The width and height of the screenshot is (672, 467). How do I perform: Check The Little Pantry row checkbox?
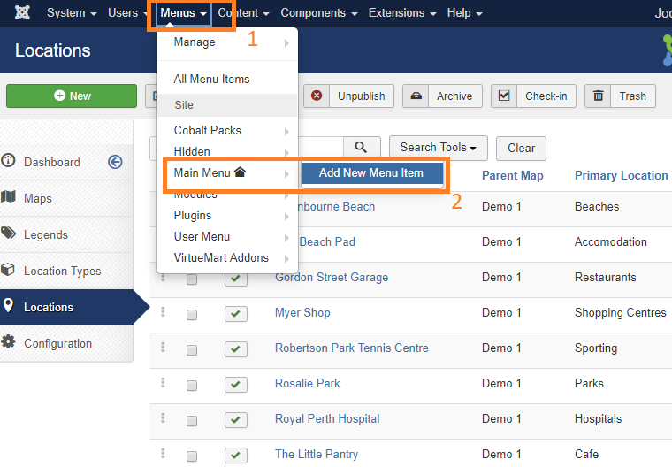192,456
